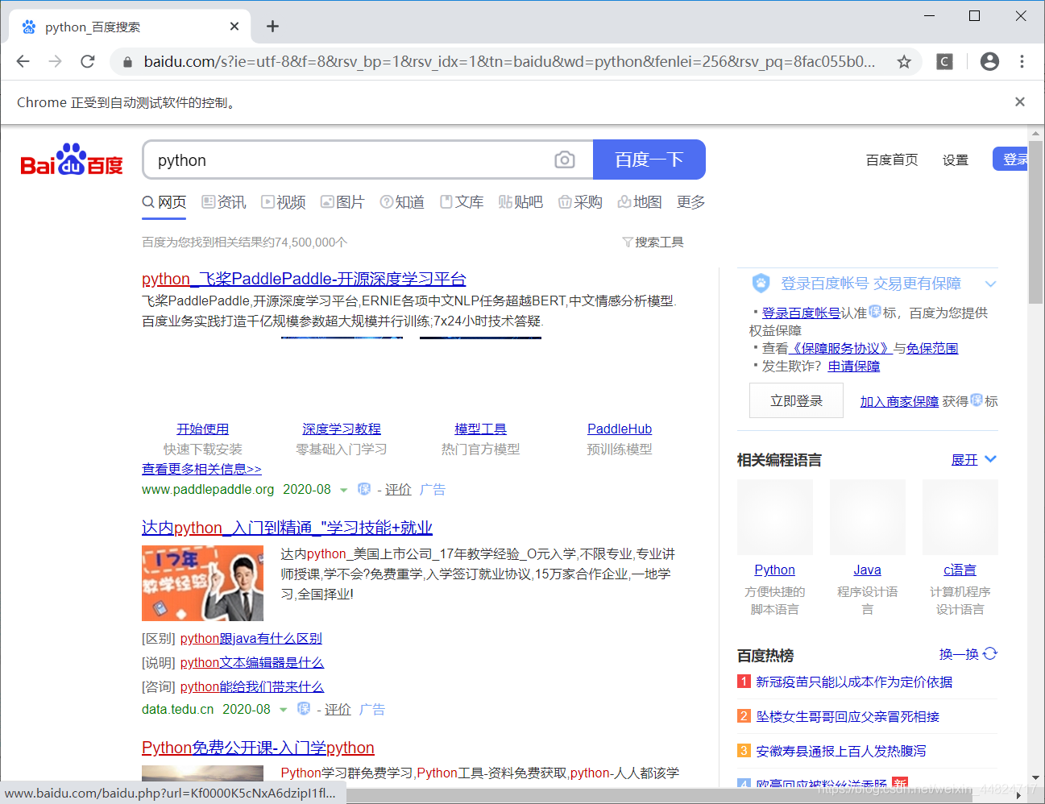Collapse the 登录百度帐号 panel chevron
This screenshot has width=1045, height=804.
pos(991,284)
